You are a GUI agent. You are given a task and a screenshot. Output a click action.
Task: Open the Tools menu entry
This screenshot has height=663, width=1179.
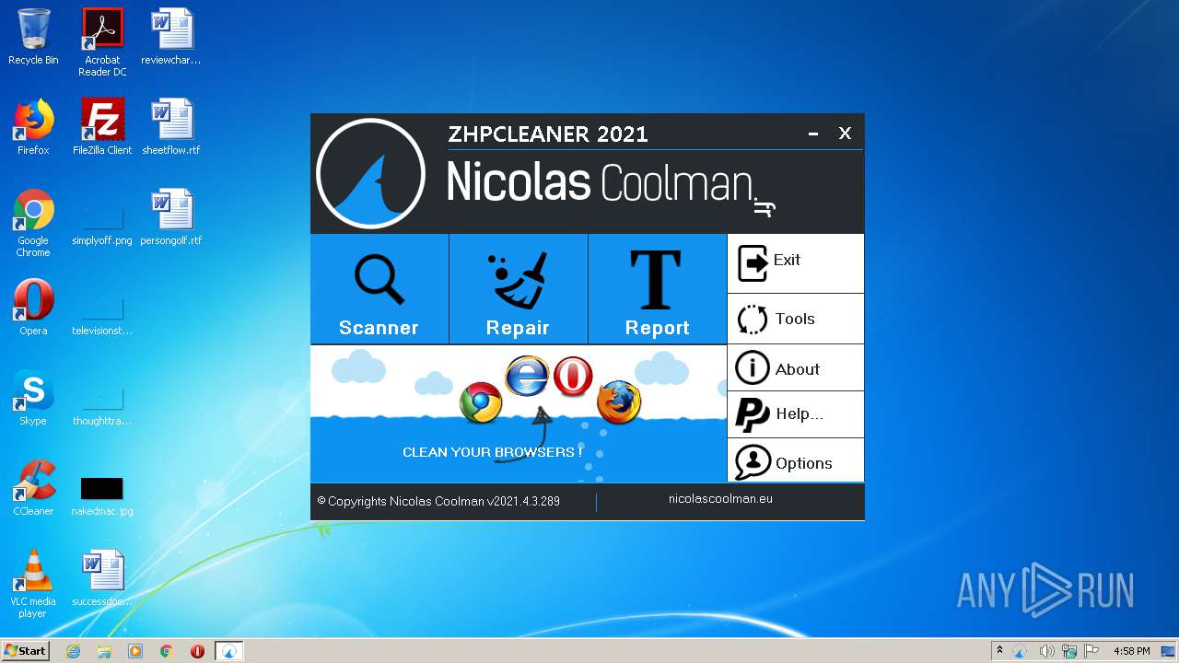pyautogui.click(x=796, y=319)
